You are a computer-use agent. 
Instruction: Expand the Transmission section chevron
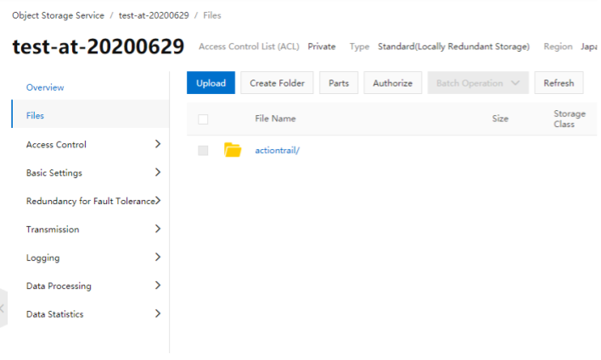158,229
